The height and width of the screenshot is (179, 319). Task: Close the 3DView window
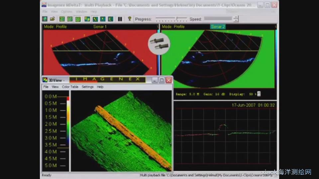169,80
